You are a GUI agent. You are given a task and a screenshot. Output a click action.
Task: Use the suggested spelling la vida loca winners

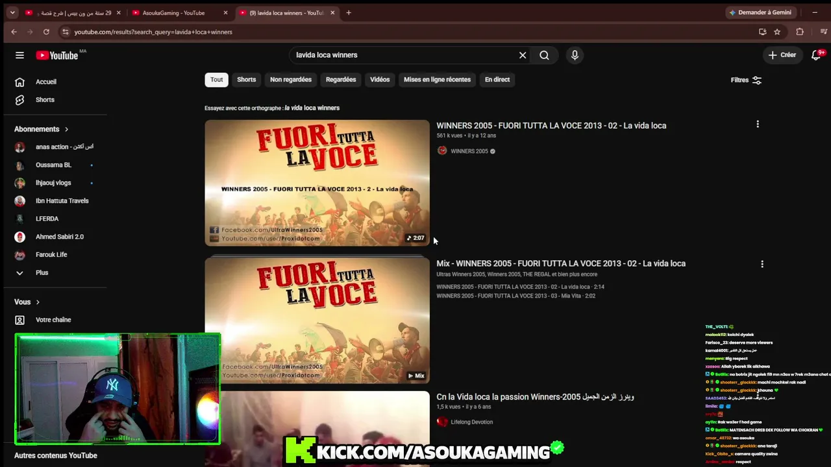click(x=312, y=108)
